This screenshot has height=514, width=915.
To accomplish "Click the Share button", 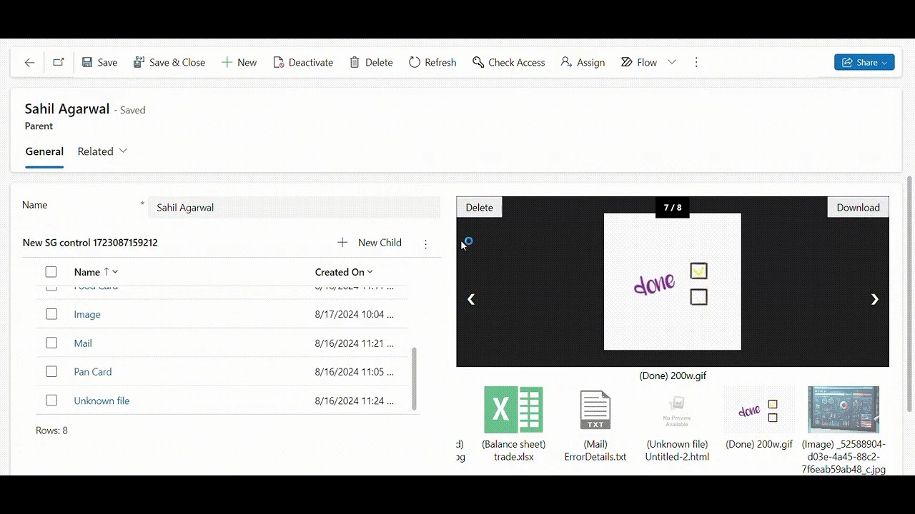I will [864, 63].
